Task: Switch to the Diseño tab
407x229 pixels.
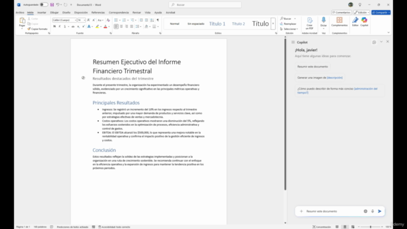Action: point(66,13)
